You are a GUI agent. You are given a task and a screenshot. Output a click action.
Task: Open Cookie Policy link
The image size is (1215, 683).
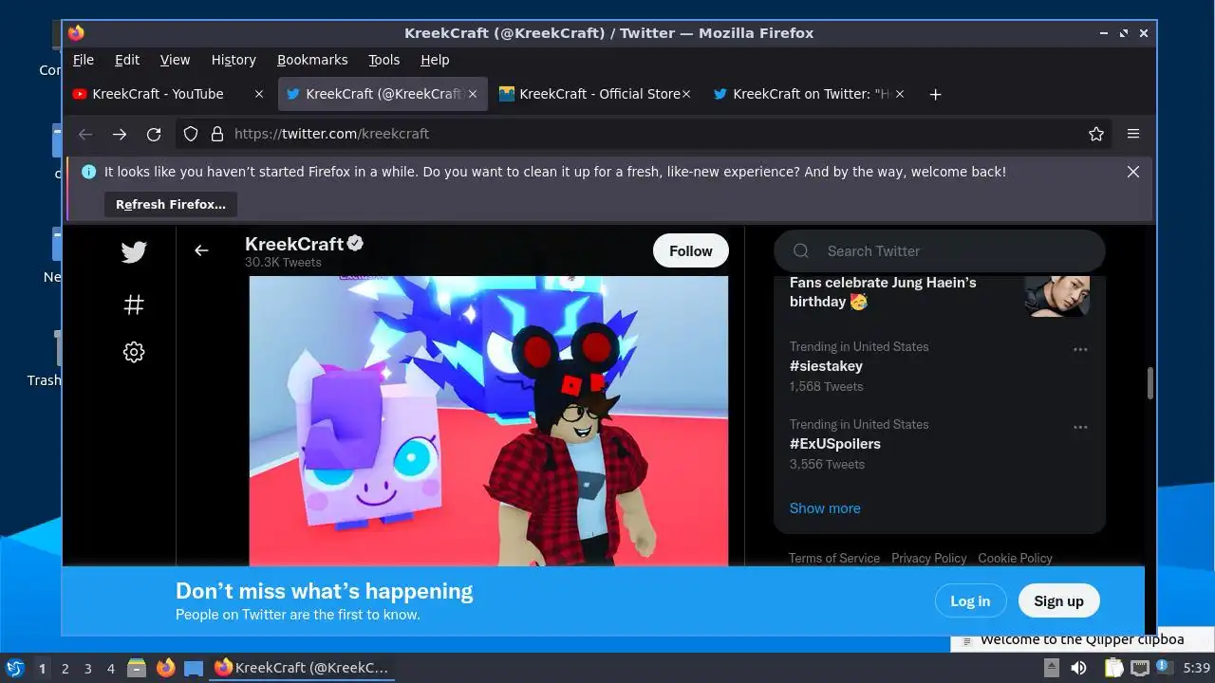point(1016,558)
